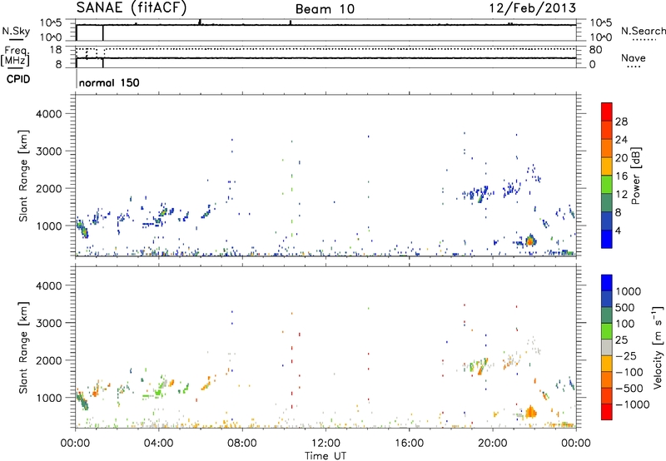Pick the Velocity segment between -500 and -100
Image resolution: width=666 pixels, height=461 pixels.
click(607, 380)
